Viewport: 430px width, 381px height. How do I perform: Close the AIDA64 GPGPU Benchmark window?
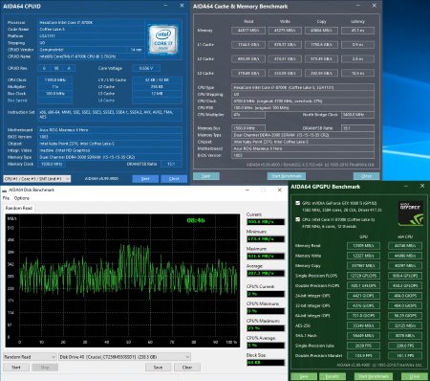[422, 186]
